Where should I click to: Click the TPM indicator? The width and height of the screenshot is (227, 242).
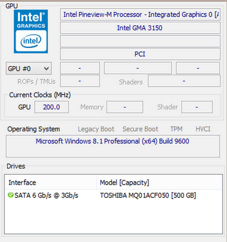pos(176,129)
